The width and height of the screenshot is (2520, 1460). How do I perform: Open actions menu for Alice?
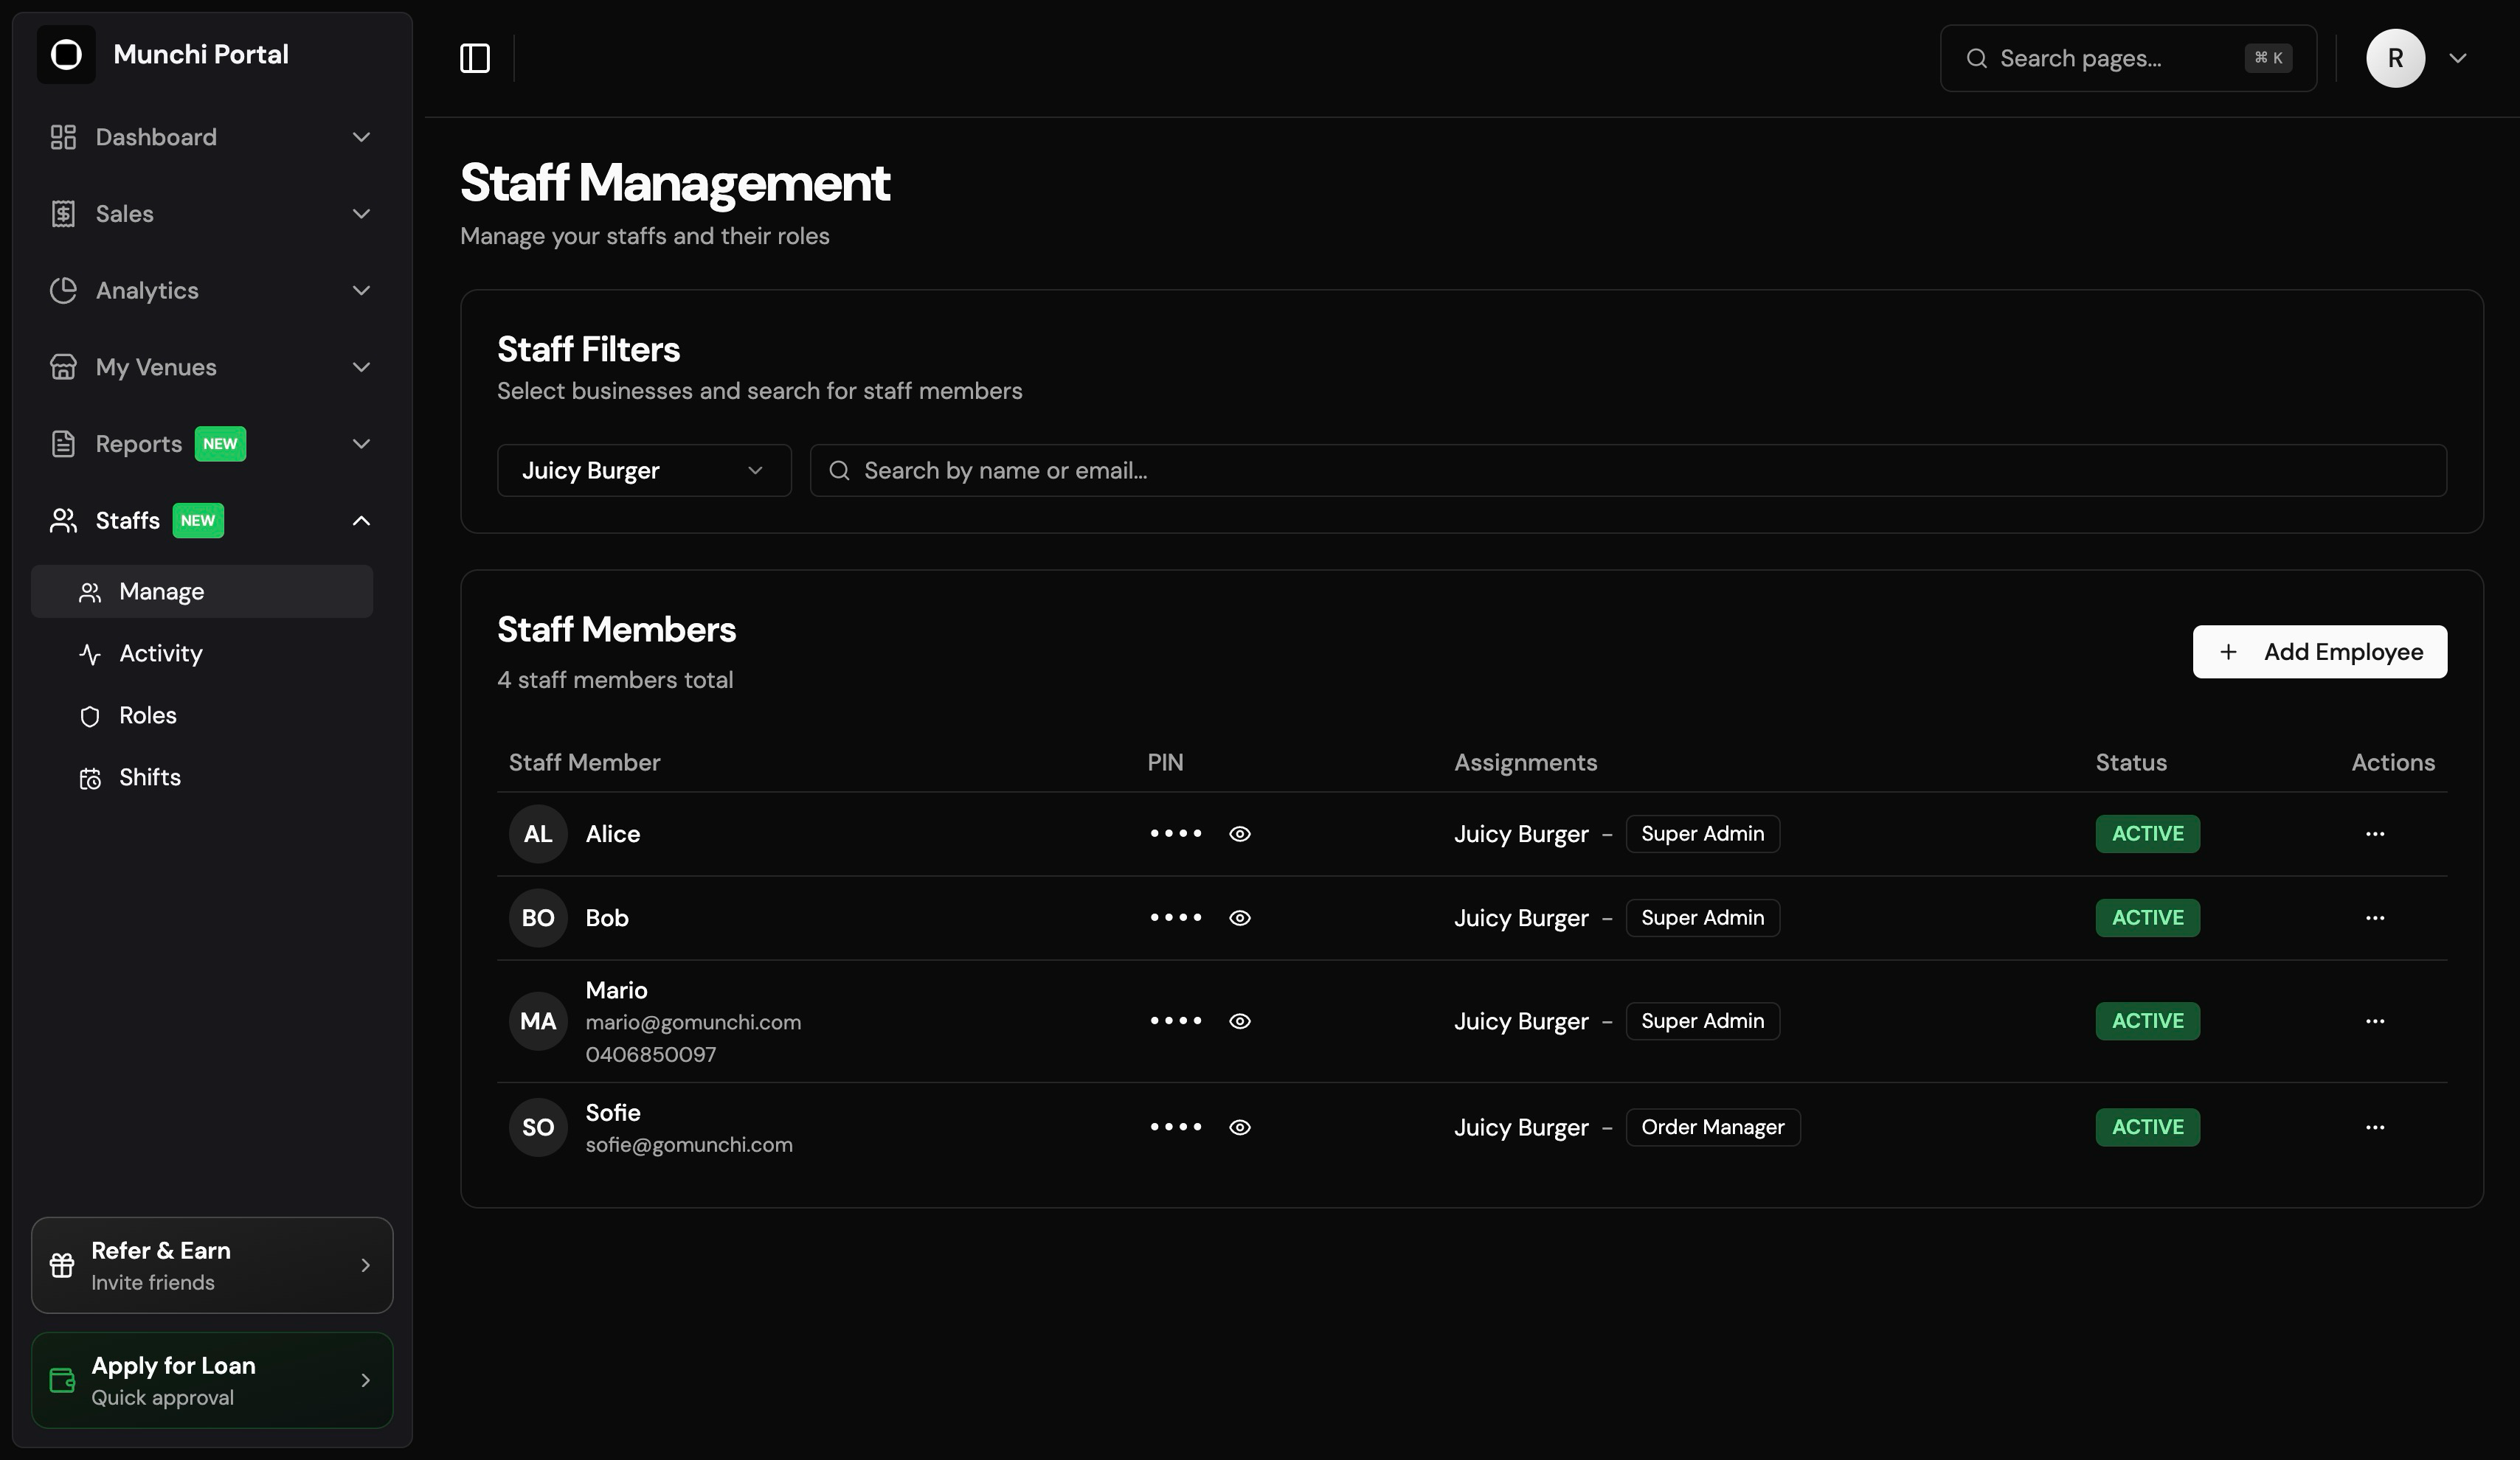2375,835
